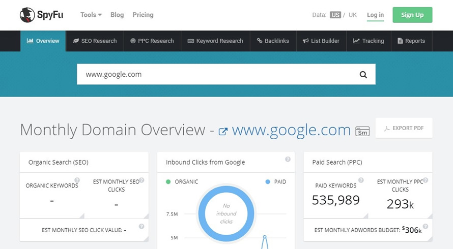Open the List Builder tab

(321, 41)
